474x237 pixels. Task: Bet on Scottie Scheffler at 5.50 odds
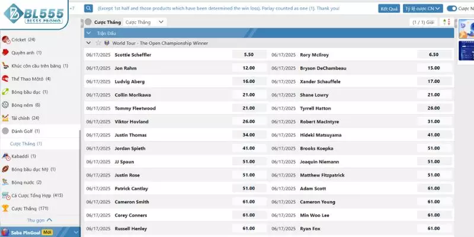[x=248, y=55]
